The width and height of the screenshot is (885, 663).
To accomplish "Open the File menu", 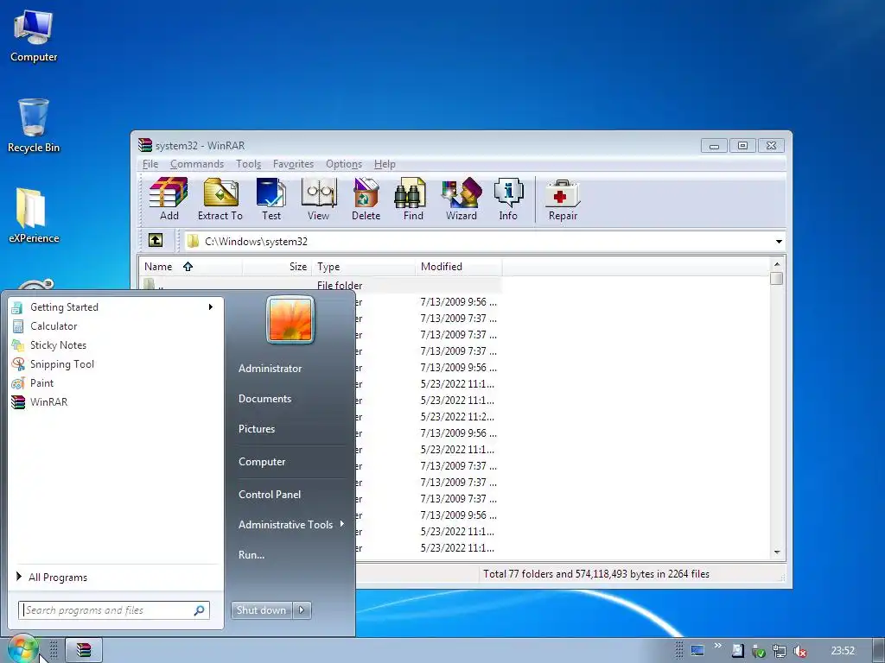I will pyautogui.click(x=150, y=164).
